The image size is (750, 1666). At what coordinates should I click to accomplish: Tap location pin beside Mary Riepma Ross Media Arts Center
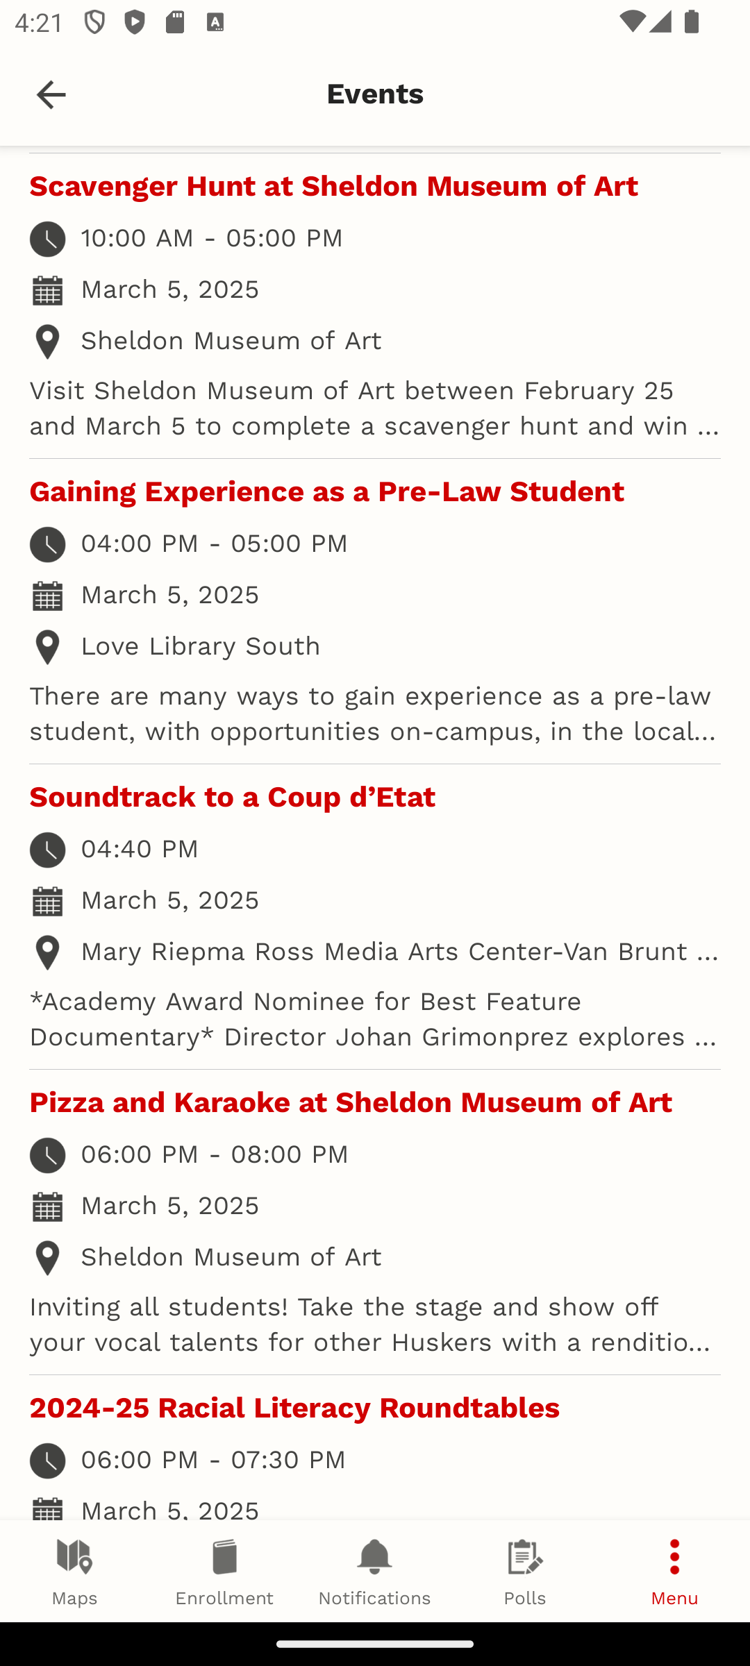tap(47, 952)
